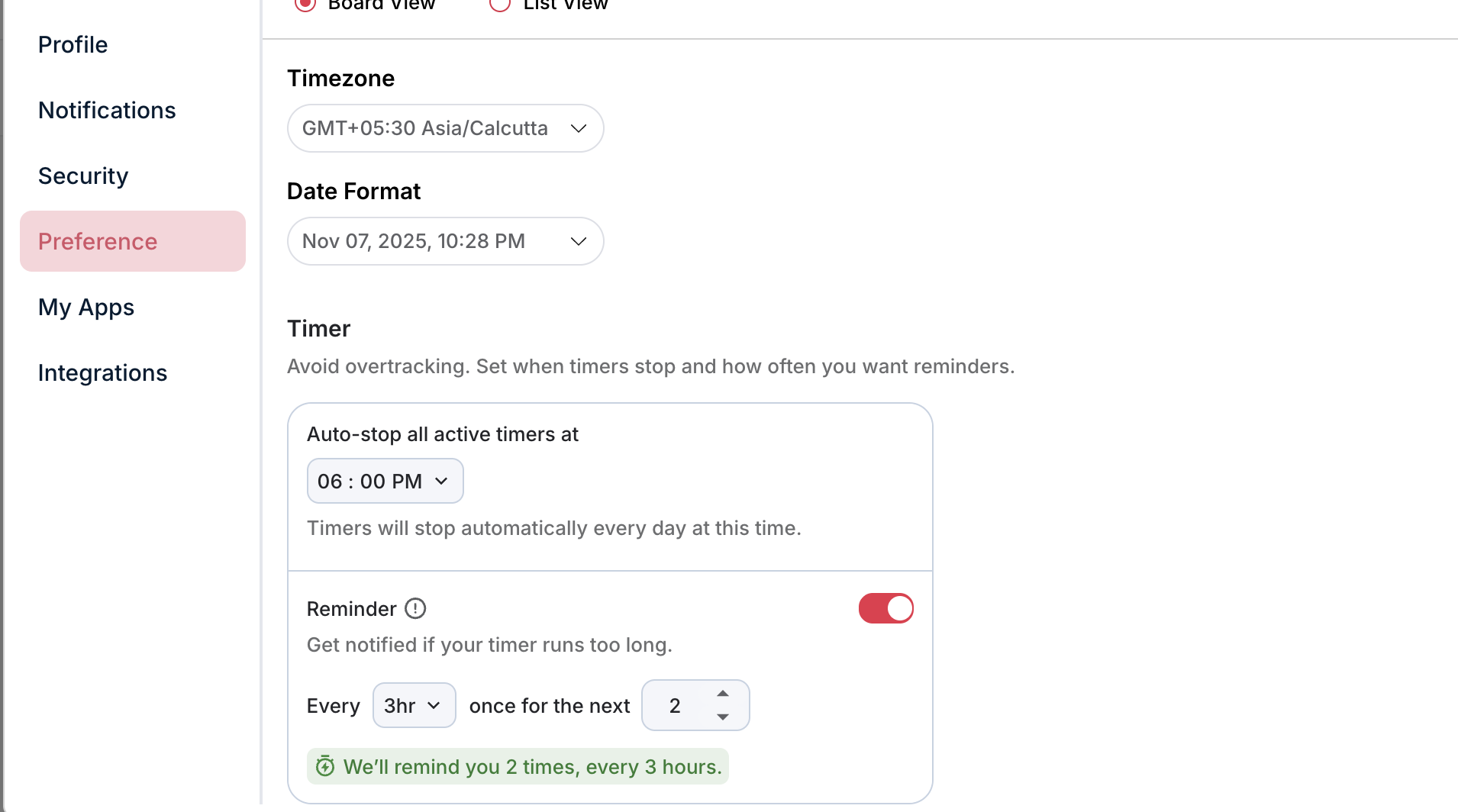Viewport: 1458px width, 812px height.
Task: Select the Board View radio button
Action: (305, 5)
